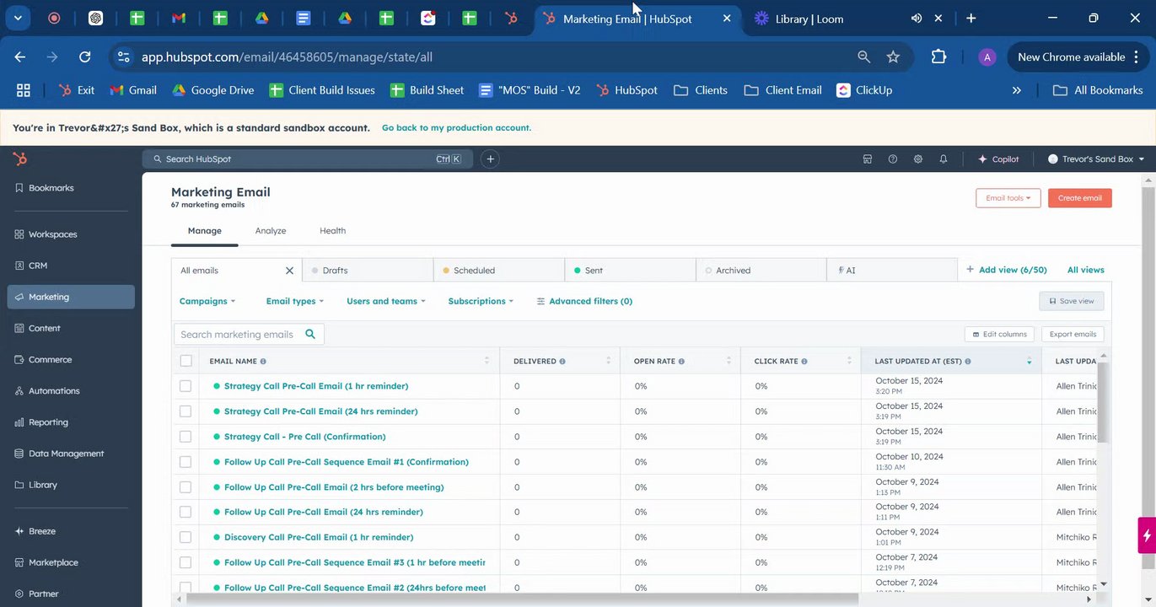Open HubSpot marketplace icon in top bar
The image size is (1156, 607).
tap(867, 158)
